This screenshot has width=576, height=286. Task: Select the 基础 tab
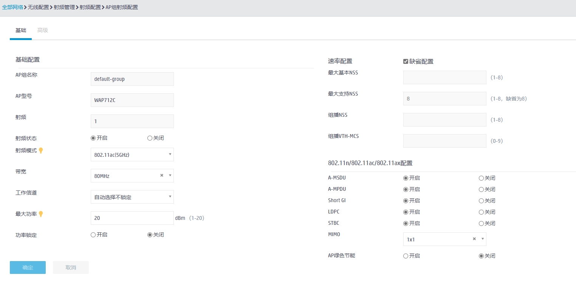(21, 30)
